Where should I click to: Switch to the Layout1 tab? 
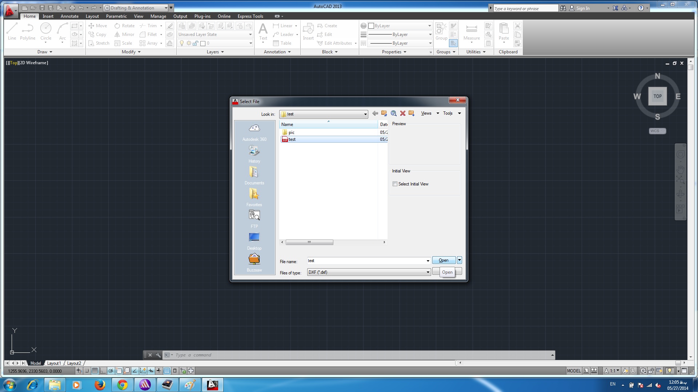pyautogui.click(x=54, y=363)
